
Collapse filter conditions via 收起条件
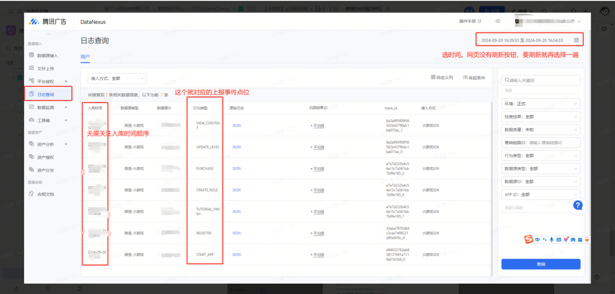[x=474, y=77]
